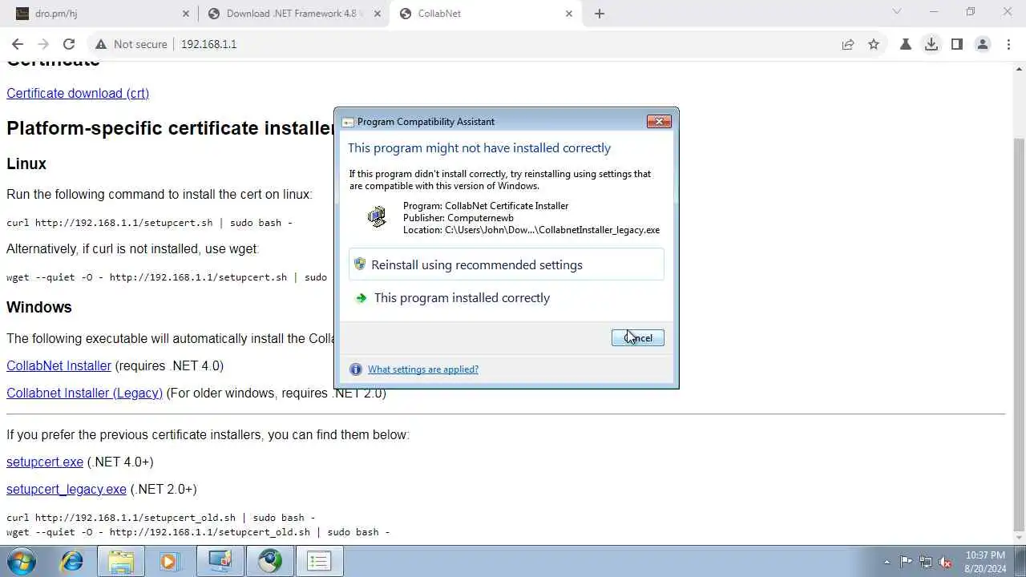
Task: Open Collabnet Installer (Legacy) link
Action: tap(84, 393)
